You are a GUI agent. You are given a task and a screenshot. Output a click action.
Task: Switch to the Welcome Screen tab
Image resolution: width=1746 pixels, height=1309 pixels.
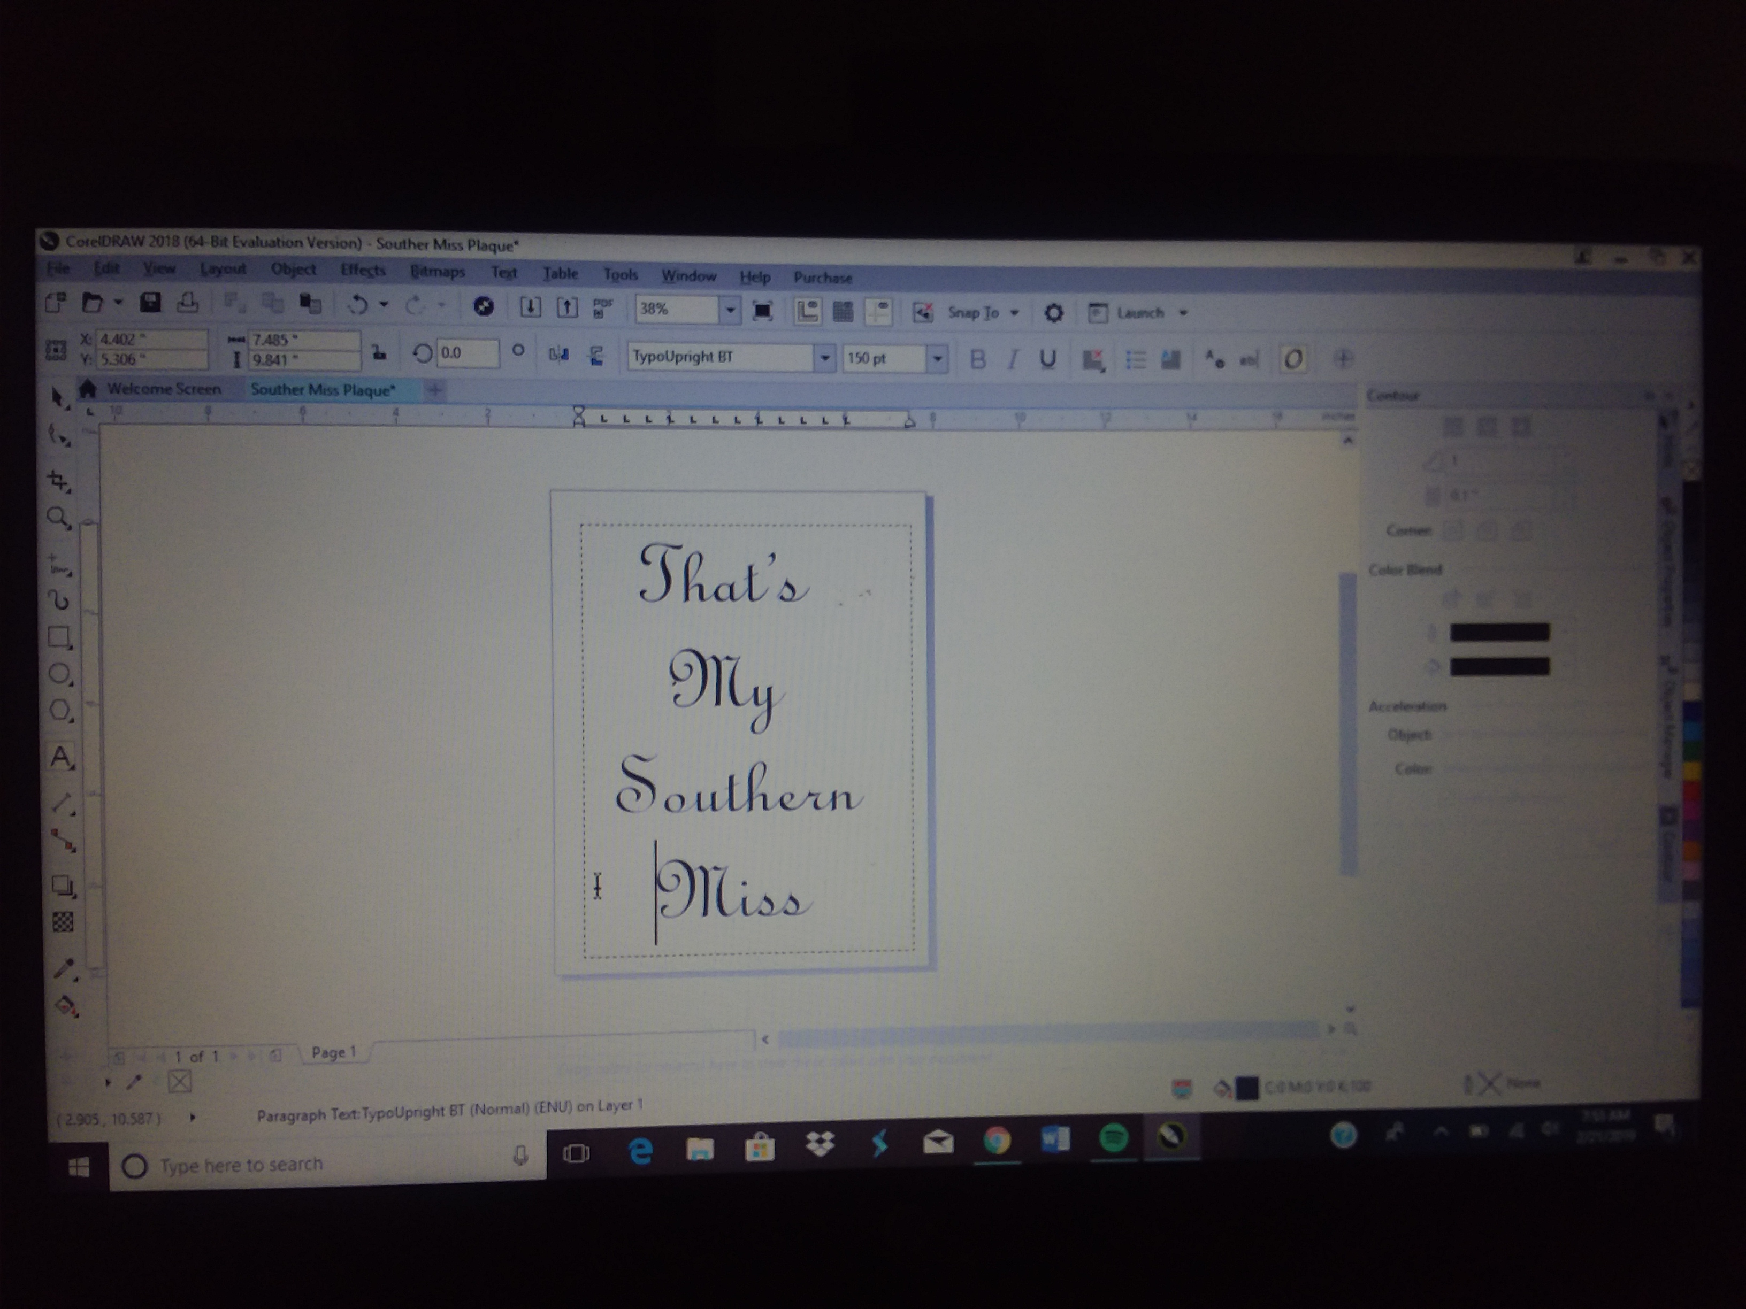(163, 389)
